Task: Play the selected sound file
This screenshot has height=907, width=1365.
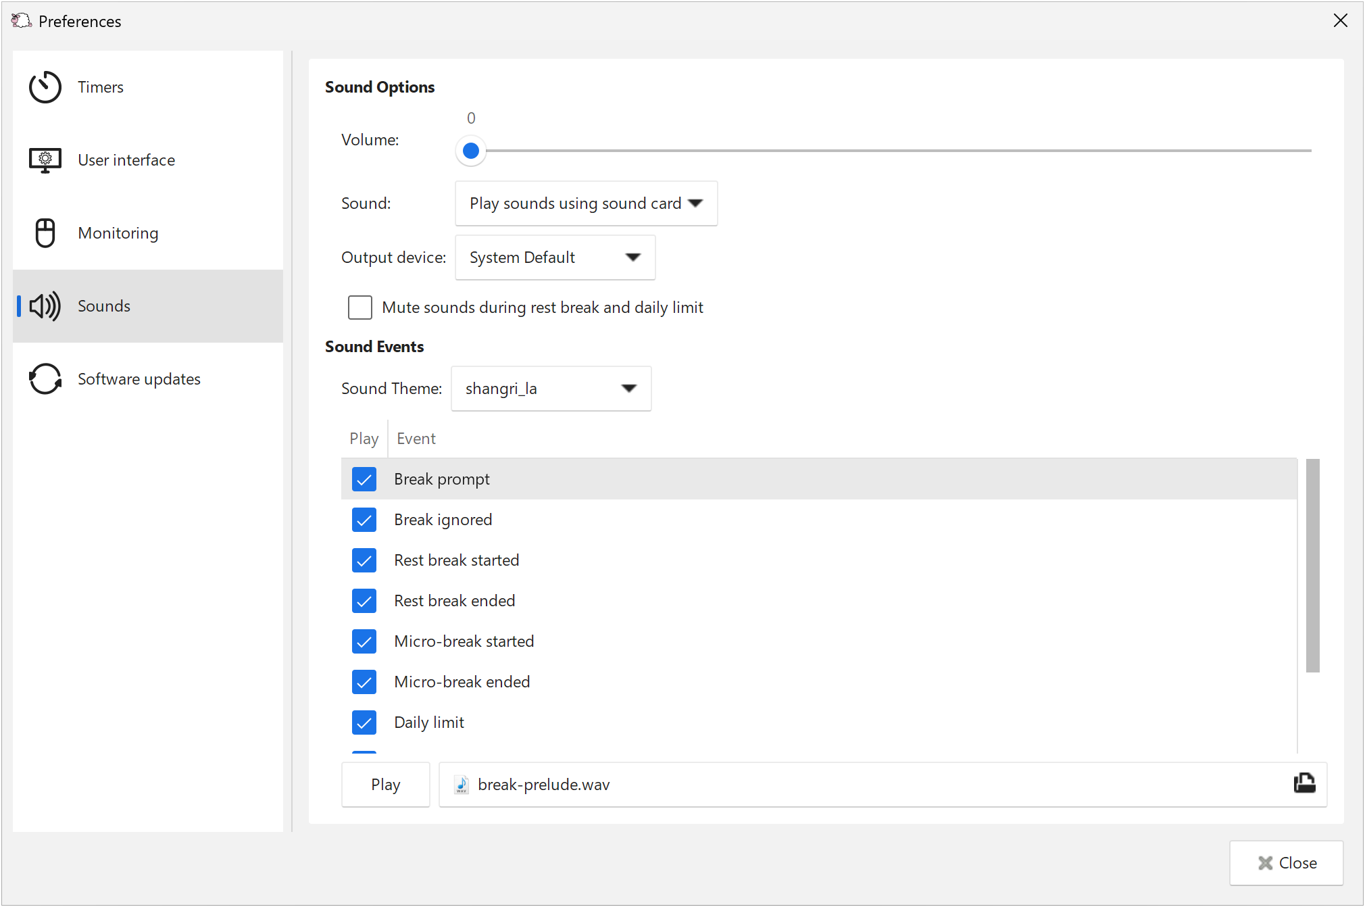Action: (x=386, y=785)
